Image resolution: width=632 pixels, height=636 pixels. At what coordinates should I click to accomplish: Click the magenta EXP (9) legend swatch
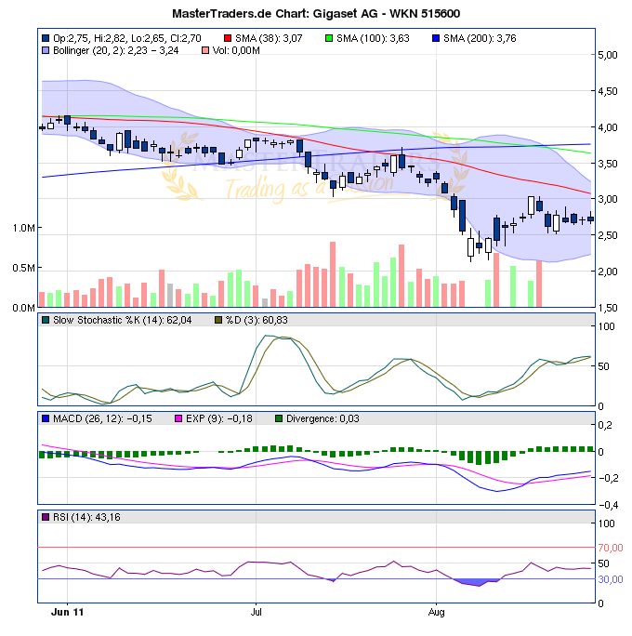178,418
